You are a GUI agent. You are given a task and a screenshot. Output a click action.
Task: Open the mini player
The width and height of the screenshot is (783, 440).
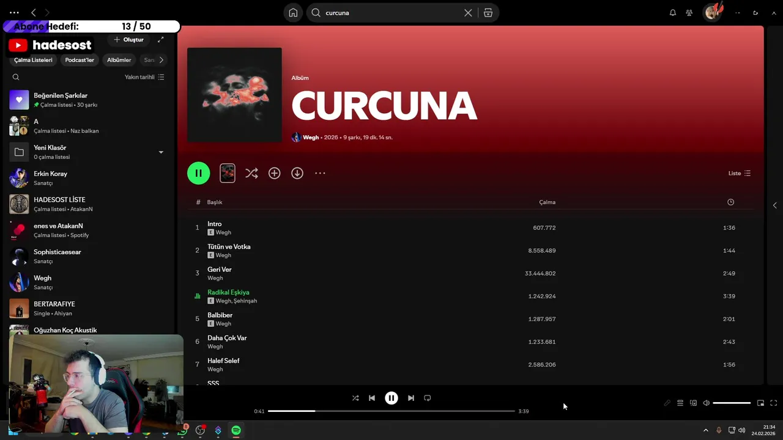761,403
